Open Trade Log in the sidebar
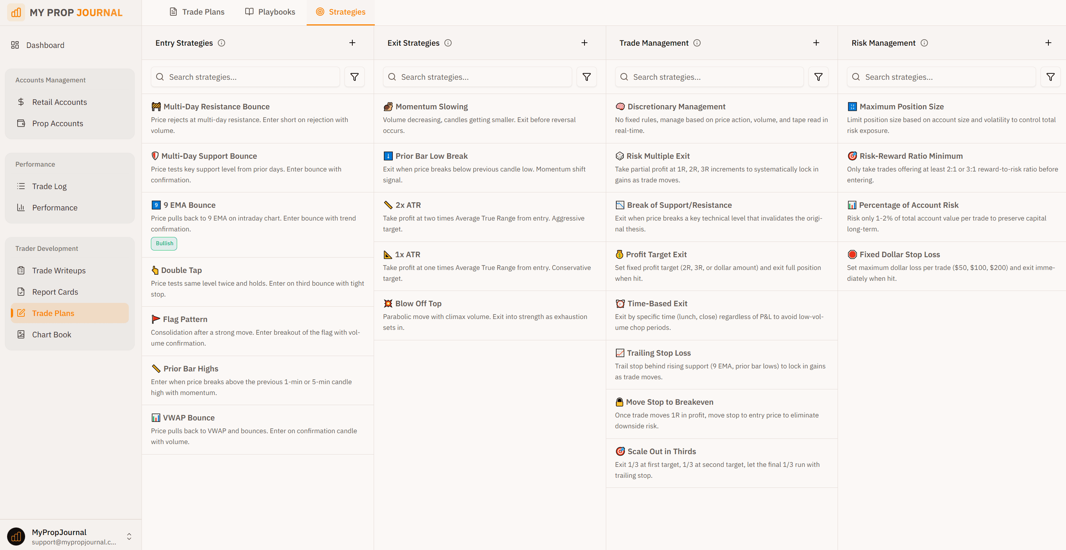The width and height of the screenshot is (1066, 550). [70, 186]
